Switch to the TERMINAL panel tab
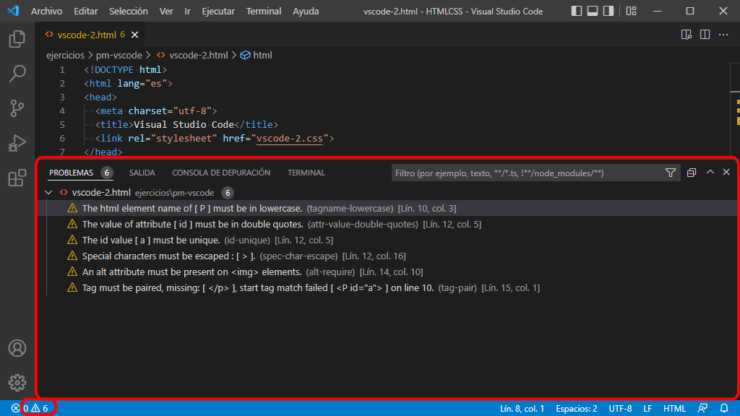This screenshot has width=740, height=416. tap(306, 173)
